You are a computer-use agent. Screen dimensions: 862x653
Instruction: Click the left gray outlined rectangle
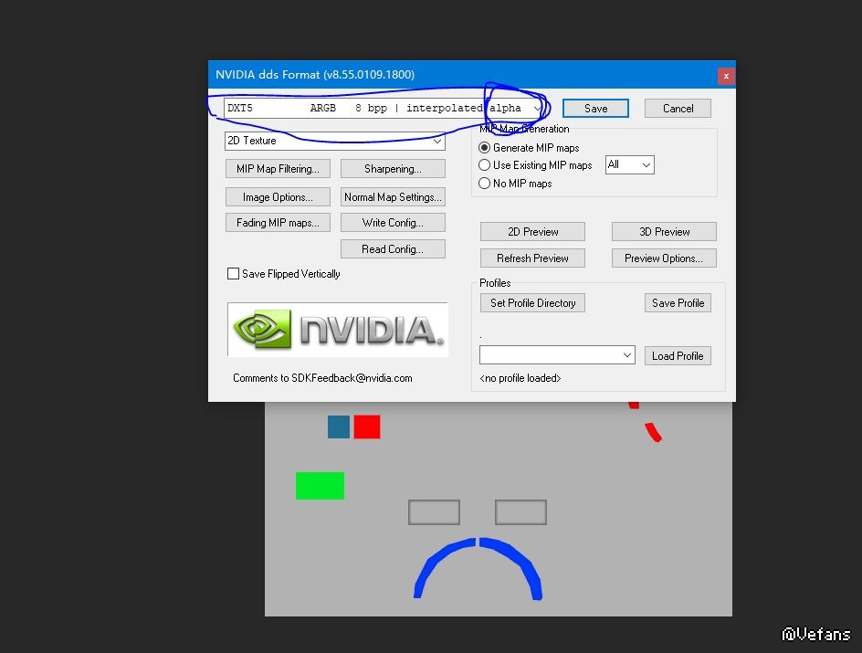click(x=434, y=512)
